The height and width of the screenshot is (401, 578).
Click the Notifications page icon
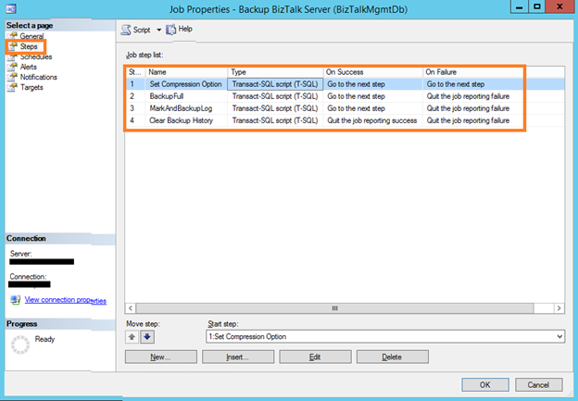[13, 77]
